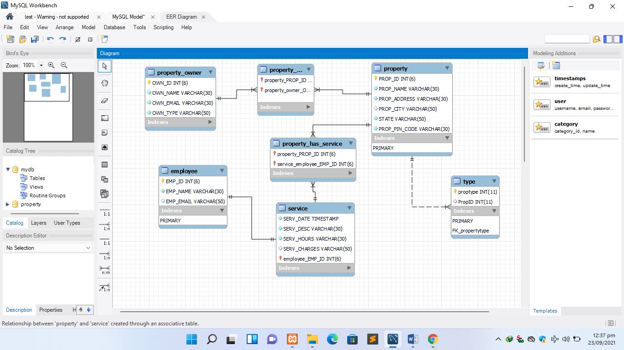Expand the property schema node

[8, 204]
